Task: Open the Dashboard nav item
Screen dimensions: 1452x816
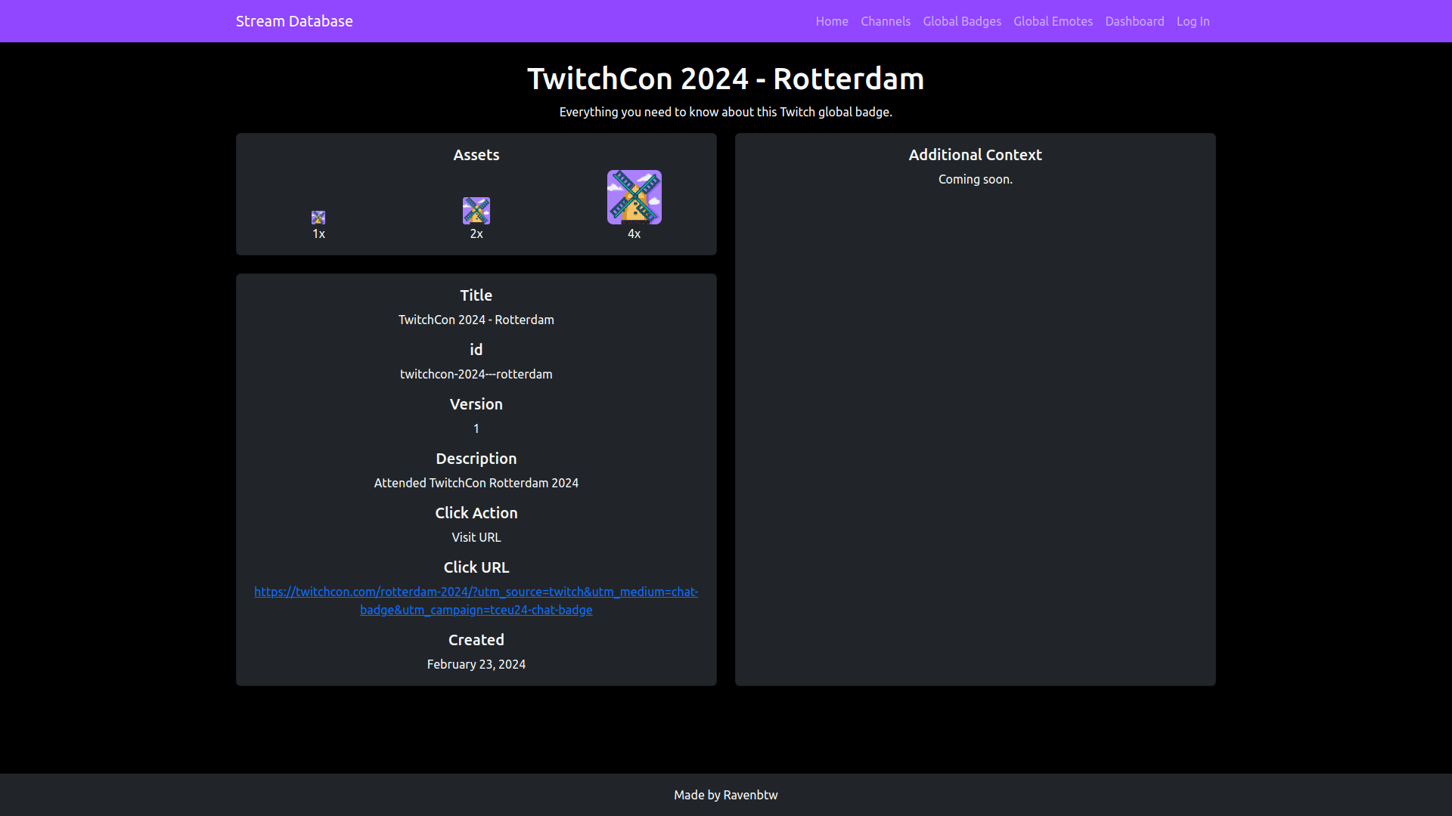Action: point(1134,21)
